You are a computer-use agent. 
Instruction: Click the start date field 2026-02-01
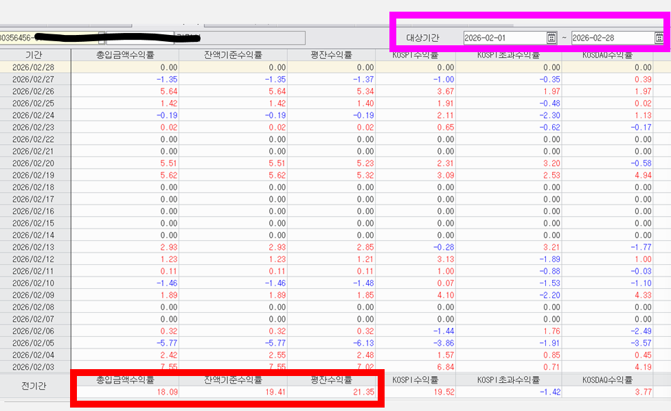point(503,38)
